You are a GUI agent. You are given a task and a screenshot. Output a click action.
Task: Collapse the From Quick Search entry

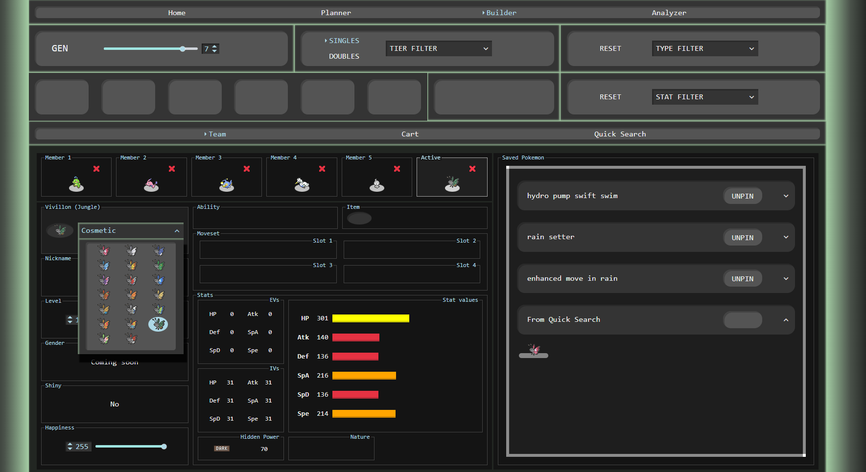pos(786,320)
